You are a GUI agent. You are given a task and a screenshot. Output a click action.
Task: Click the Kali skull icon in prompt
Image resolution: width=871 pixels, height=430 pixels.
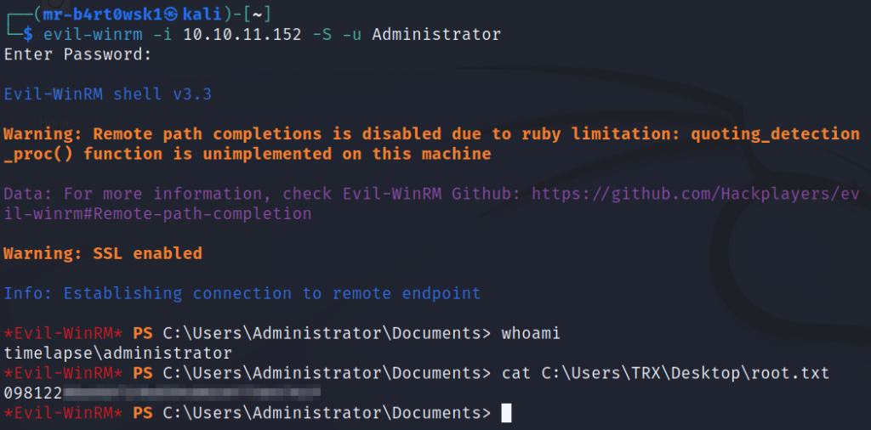tap(172, 14)
